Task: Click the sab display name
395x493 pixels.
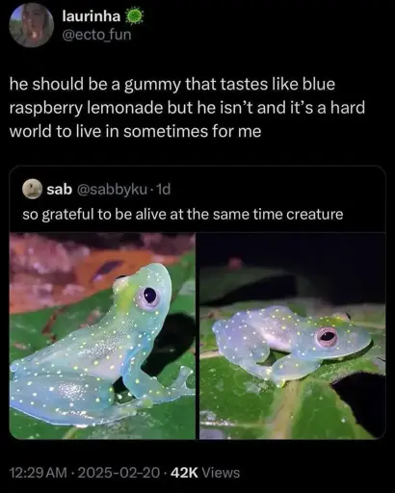Action: tap(60, 190)
